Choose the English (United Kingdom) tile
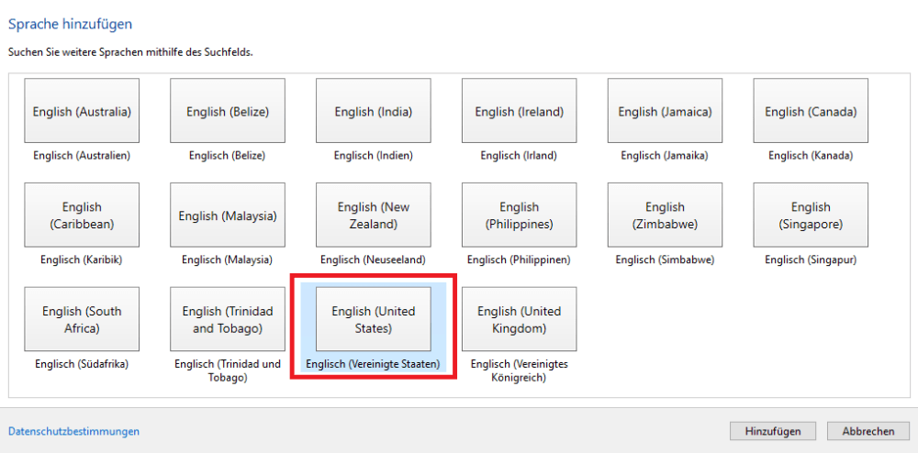 click(520, 319)
